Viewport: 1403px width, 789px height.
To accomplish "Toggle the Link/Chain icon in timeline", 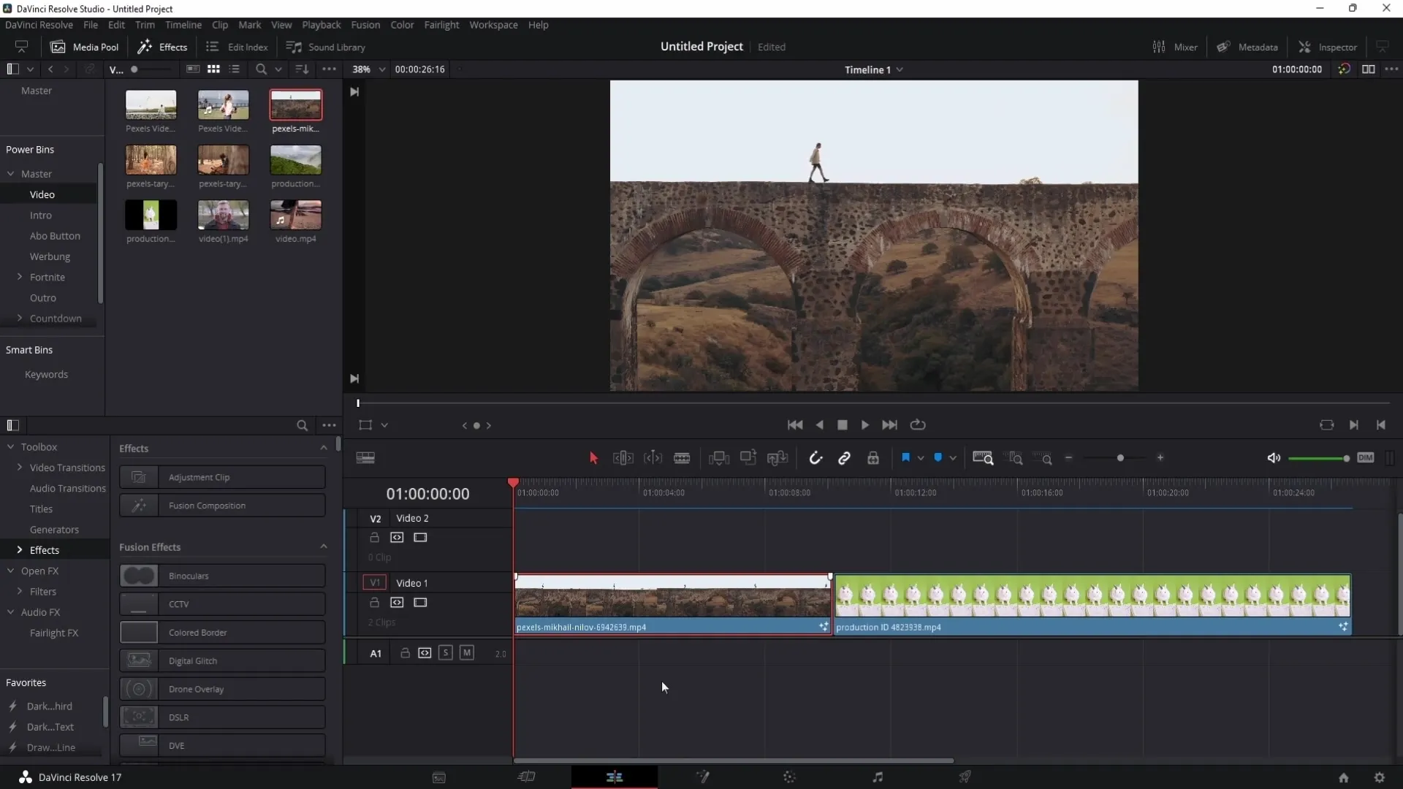I will (x=845, y=457).
